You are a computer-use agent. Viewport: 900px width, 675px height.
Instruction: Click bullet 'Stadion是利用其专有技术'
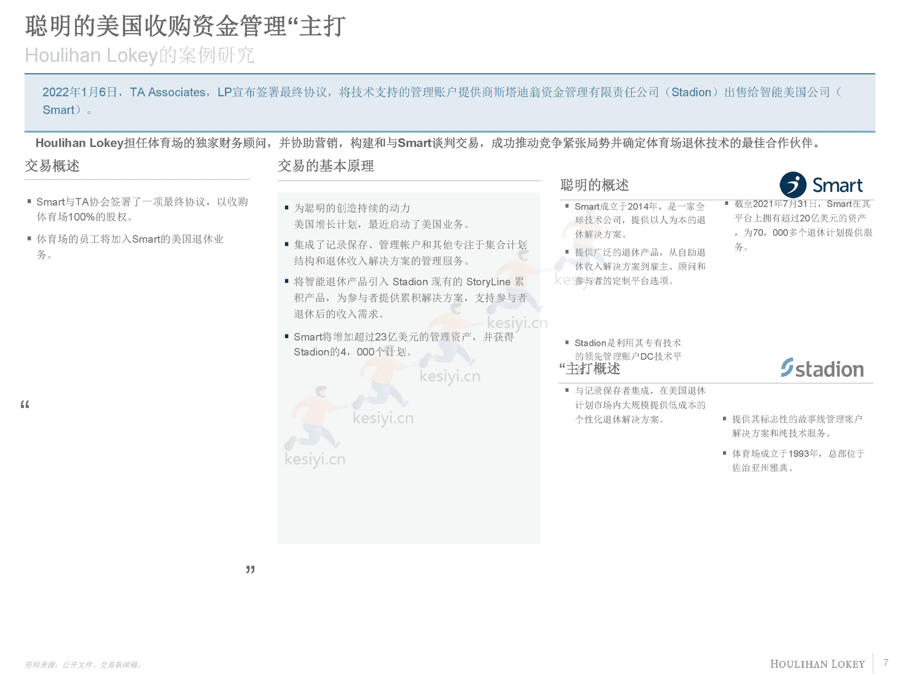pos(623,349)
